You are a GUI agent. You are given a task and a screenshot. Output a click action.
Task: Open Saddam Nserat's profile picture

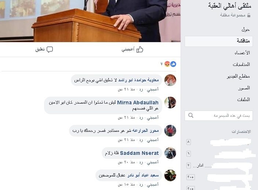(x=170, y=153)
